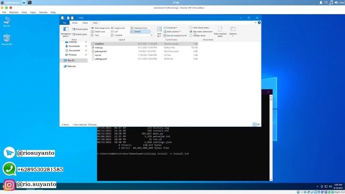
Task: Show hidden icons arrow in Windows tray
Action: click(318, 186)
